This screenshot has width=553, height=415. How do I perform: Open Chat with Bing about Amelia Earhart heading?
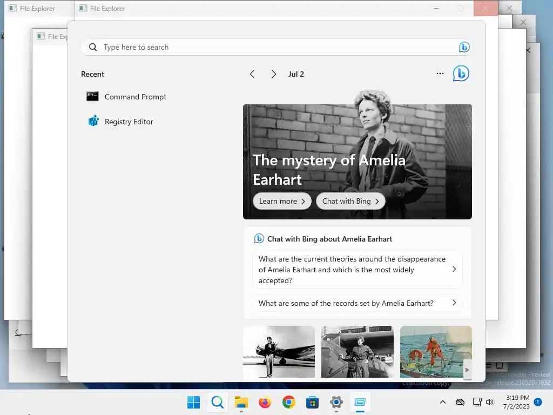tap(329, 239)
